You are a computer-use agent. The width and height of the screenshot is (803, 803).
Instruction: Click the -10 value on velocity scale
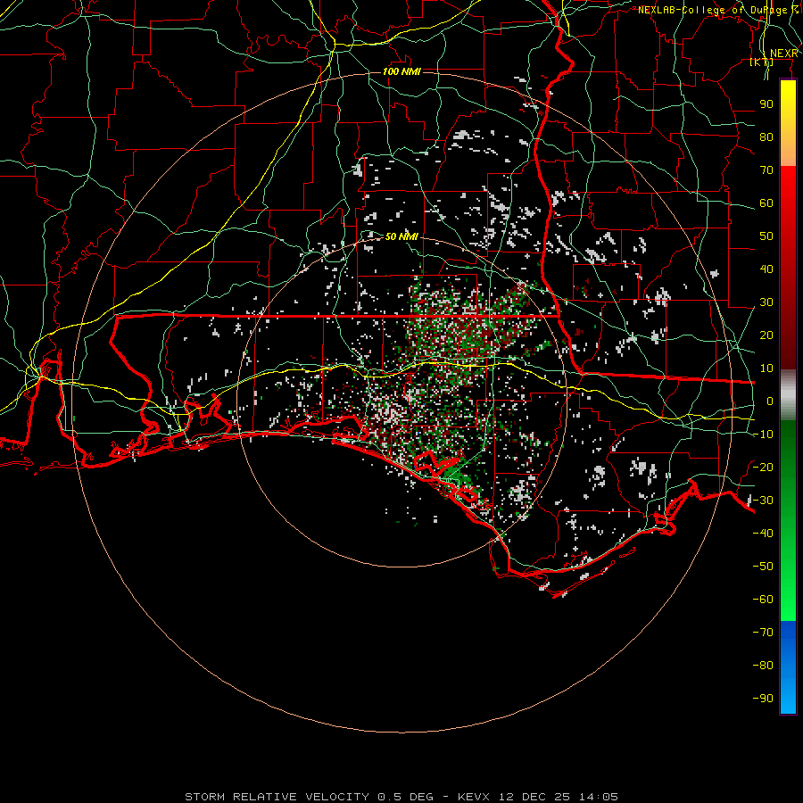[x=763, y=435]
